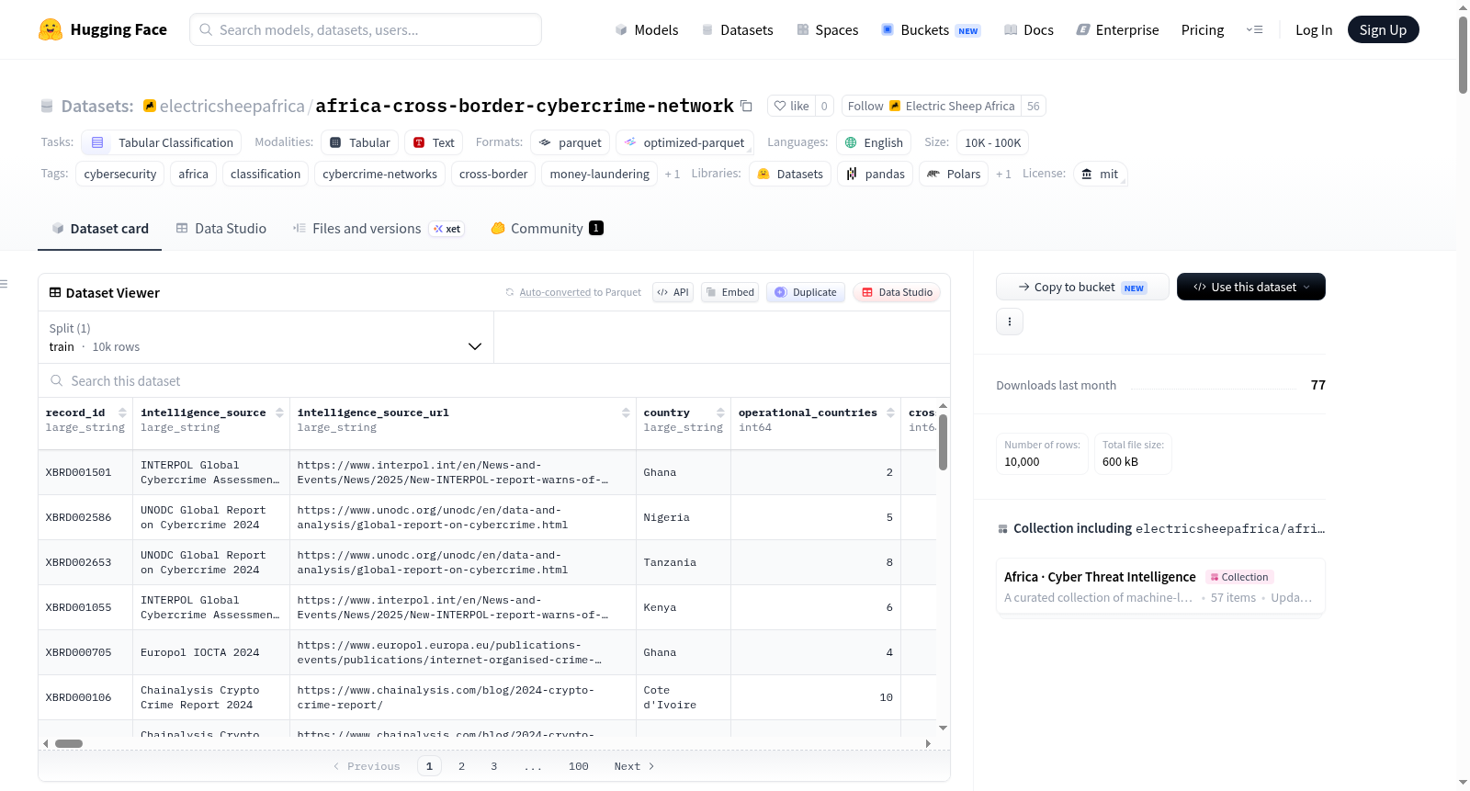Viewport: 1470px width, 791px height.
Task: Go to page 2 of the dataset
Action: tap(461, 766)
